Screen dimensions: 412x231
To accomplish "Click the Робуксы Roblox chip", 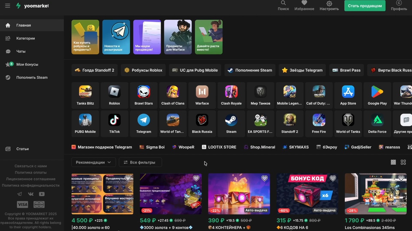I will pos(143,70).
